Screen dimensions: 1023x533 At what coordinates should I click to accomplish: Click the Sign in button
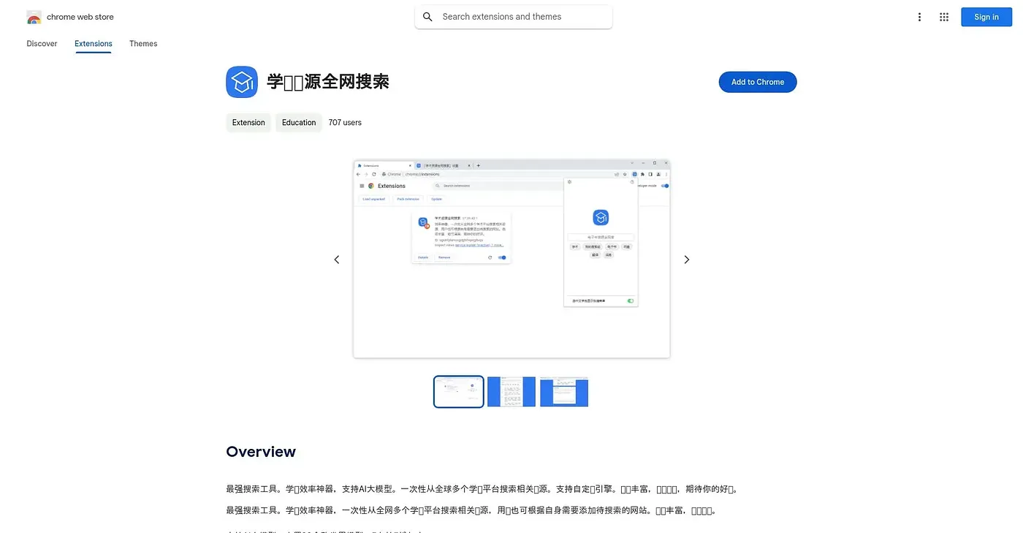pos(986,17)
